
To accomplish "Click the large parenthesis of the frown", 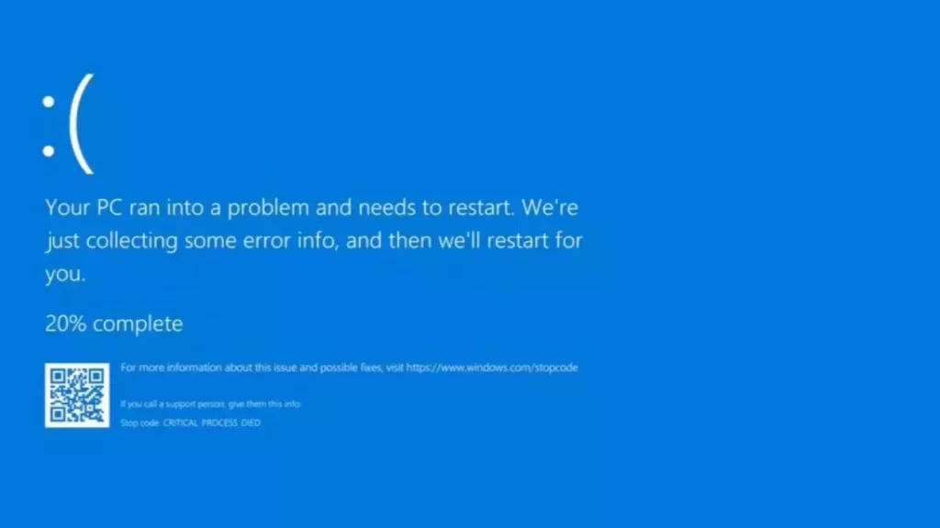I will click(82, 124).
